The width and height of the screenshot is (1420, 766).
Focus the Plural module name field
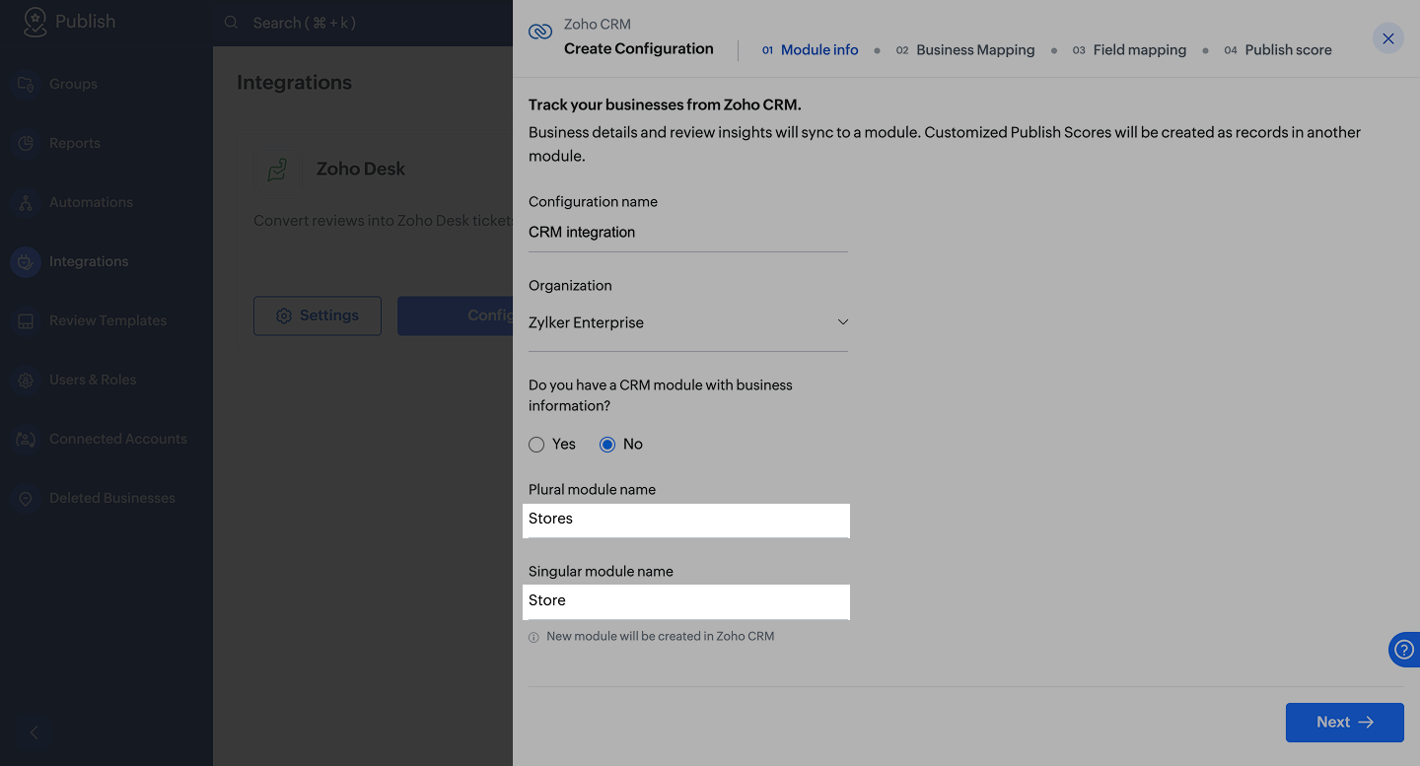(686, 520)
